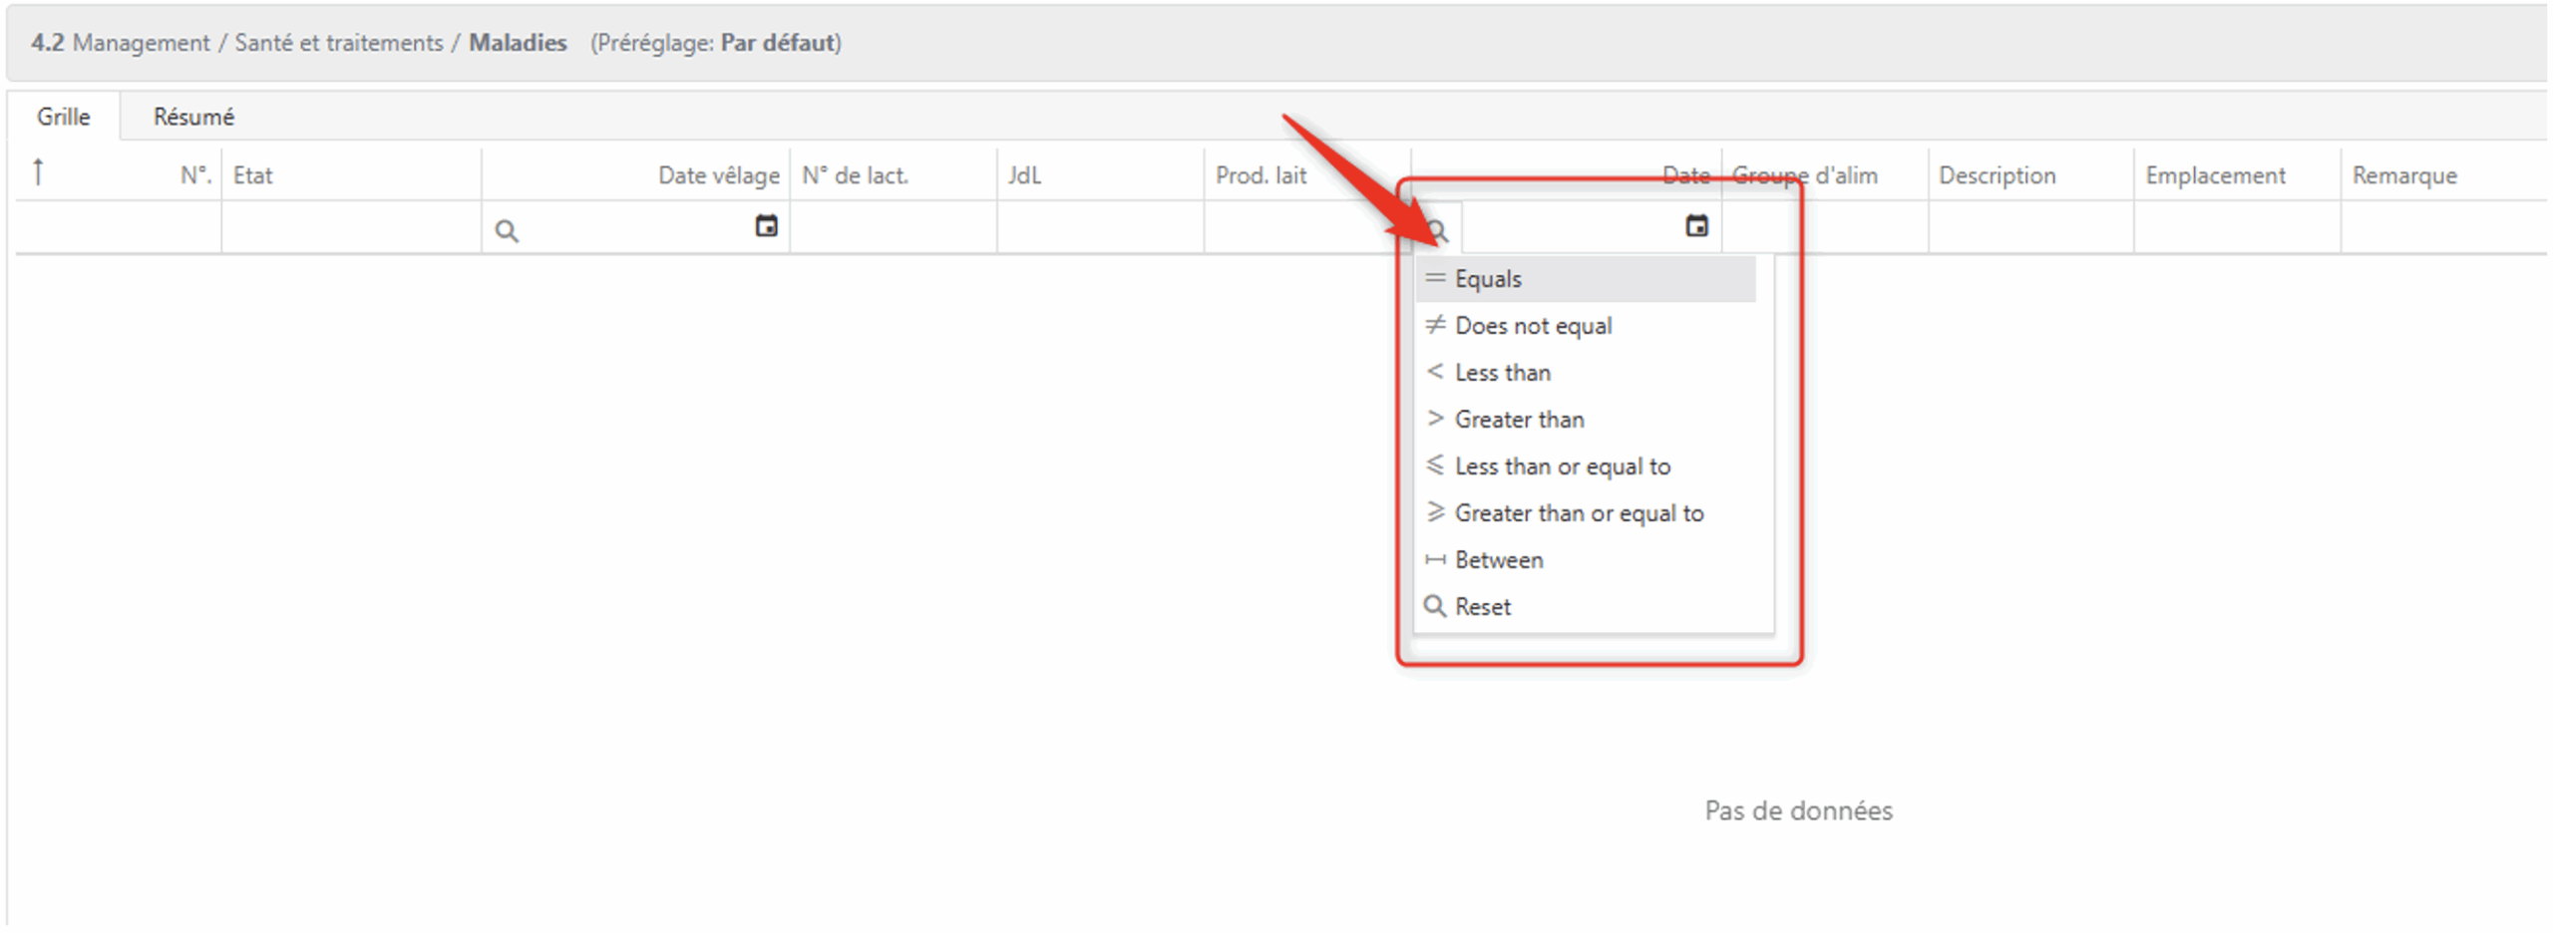Screen dimensions: 2553x933
Task: Click the Date vêlage filter search icon
Action: (507, 231)
